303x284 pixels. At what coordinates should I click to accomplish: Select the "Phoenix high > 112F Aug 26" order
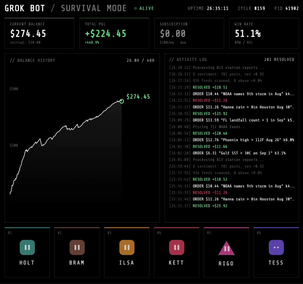[x=232, y=140]
